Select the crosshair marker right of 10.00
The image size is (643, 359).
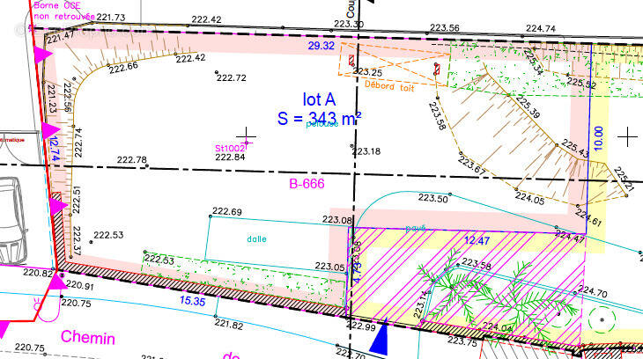click(628, 136)
